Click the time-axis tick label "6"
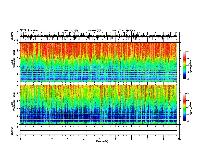 pos(116,139)
